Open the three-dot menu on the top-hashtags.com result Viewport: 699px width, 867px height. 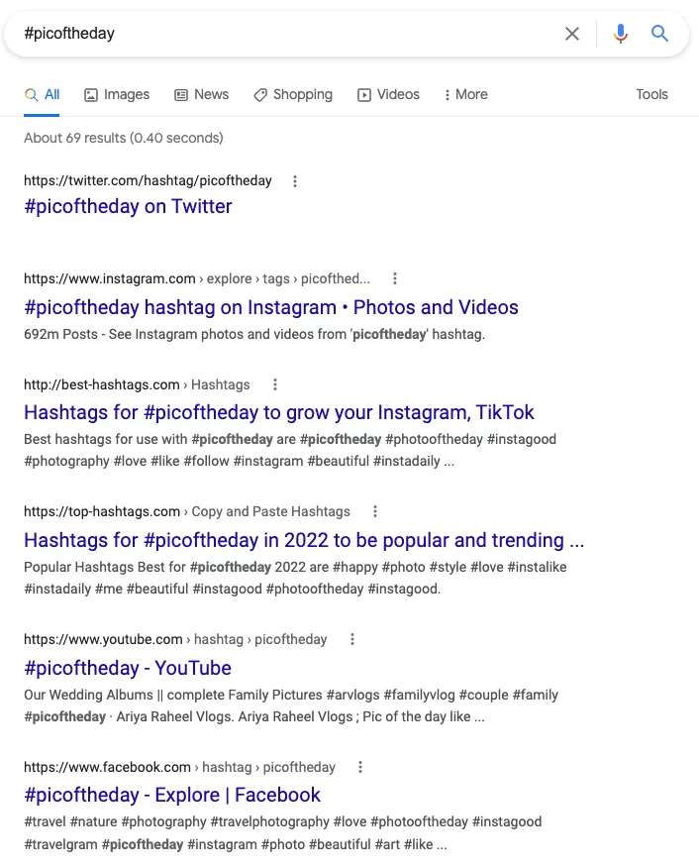pyautogui.click(x=375, y=511)
